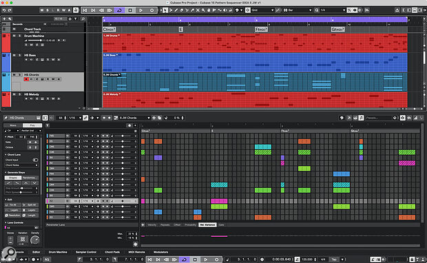427x263 pixels.
Task: Turn the Density knob
Action: 35,240
